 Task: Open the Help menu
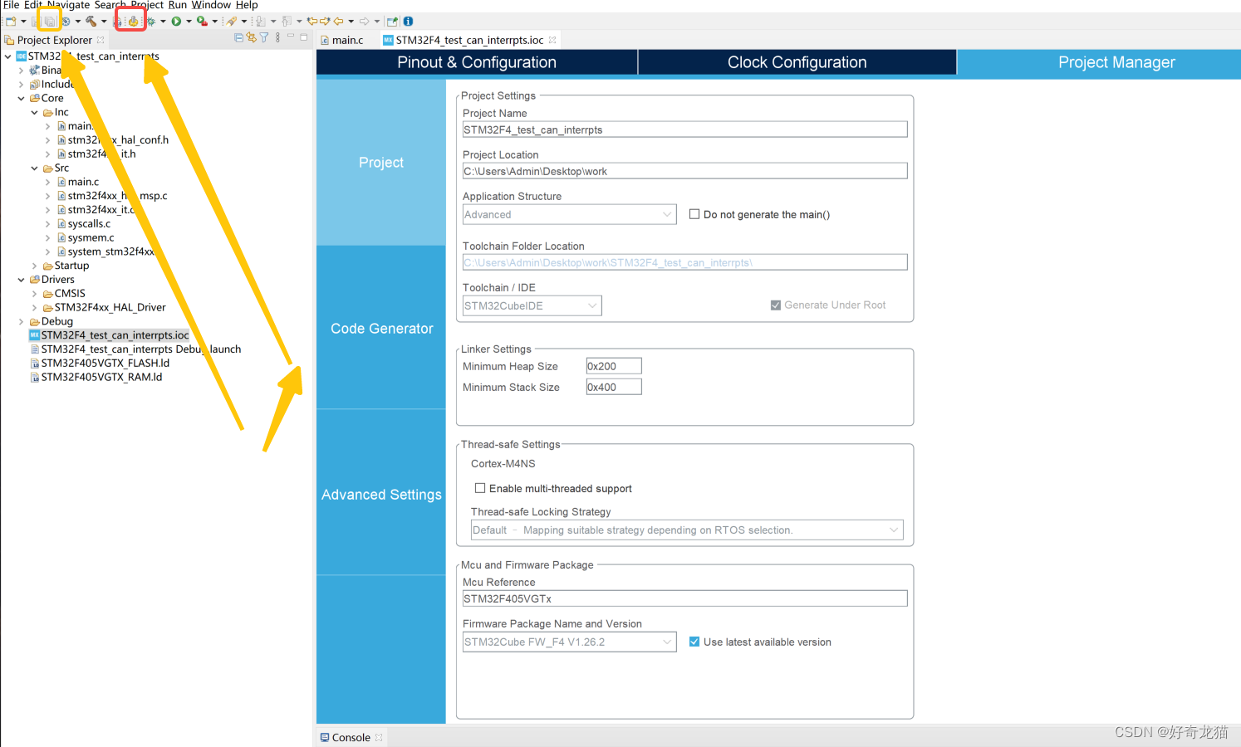tap(247, 5)
